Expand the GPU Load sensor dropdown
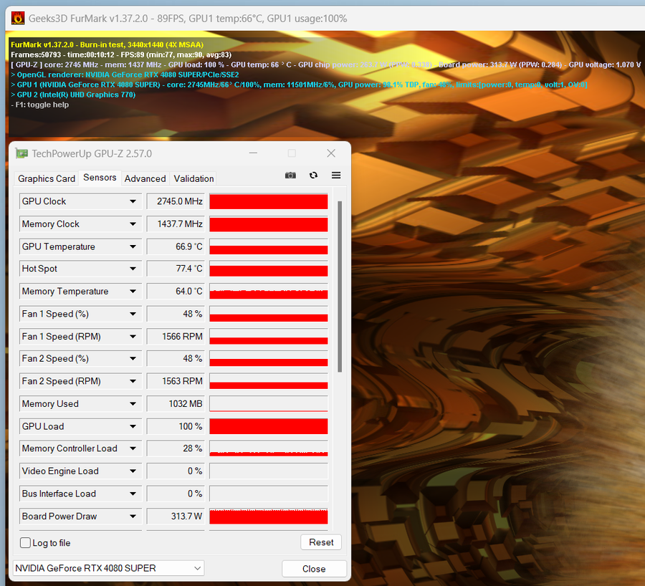 tap(133, 426)
